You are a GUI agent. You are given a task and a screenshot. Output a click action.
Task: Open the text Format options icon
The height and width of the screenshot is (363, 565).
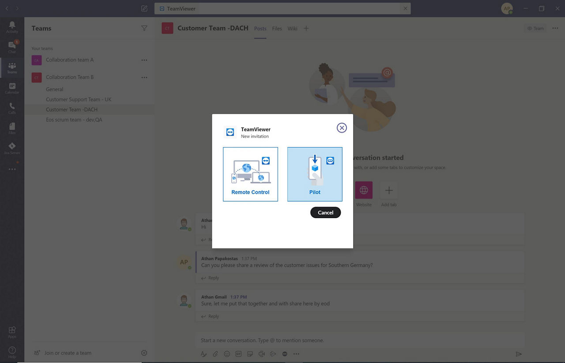203,354
